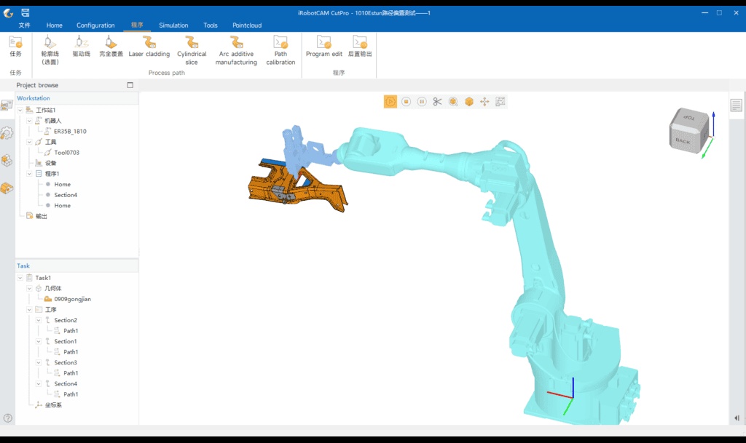Click the BACK face of the view cube
Viewport: 746px width, 443px height.
pyautogui.click(x=683, y=141)
